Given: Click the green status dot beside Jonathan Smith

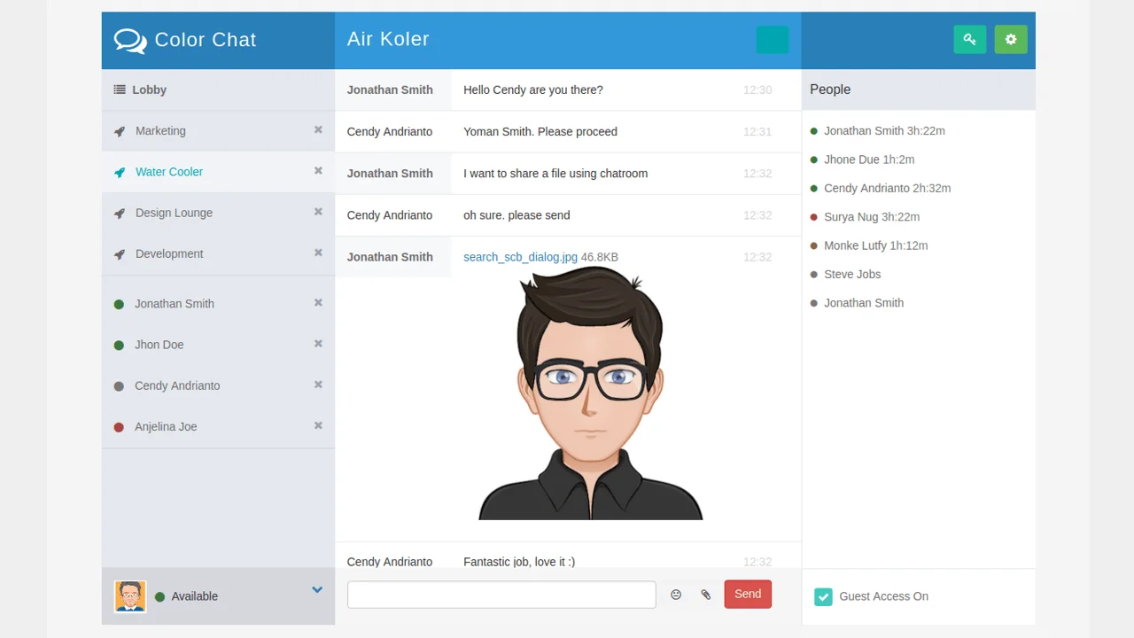Looking at the screenshot, I should (x=119, y=303).
